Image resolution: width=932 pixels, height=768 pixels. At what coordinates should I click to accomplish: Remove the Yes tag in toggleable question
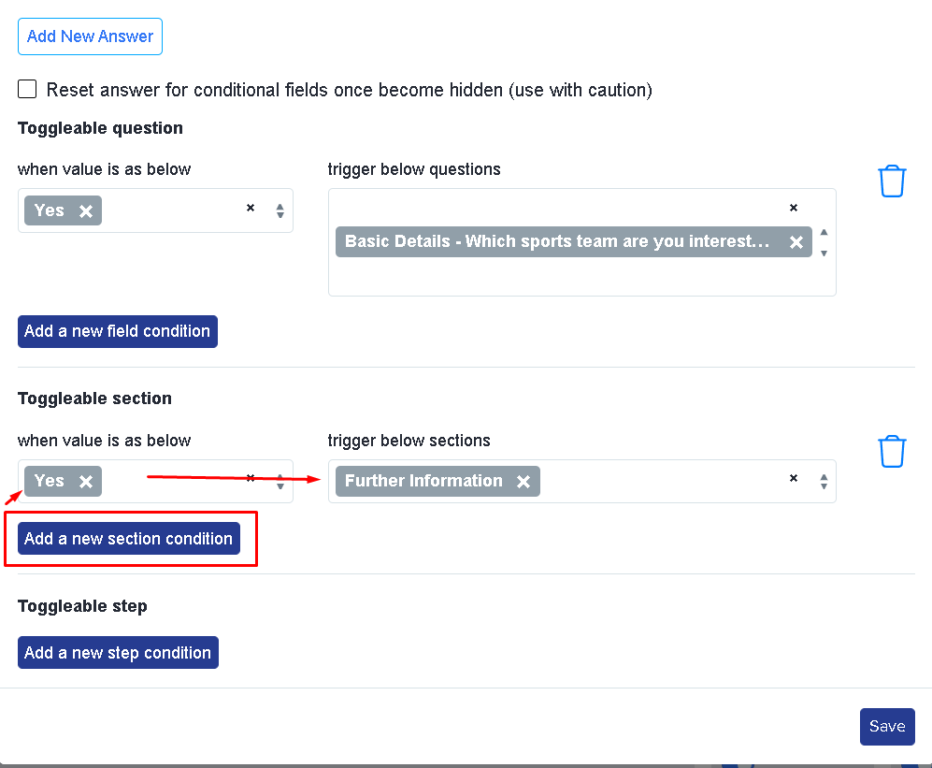[x=86, y=211]
